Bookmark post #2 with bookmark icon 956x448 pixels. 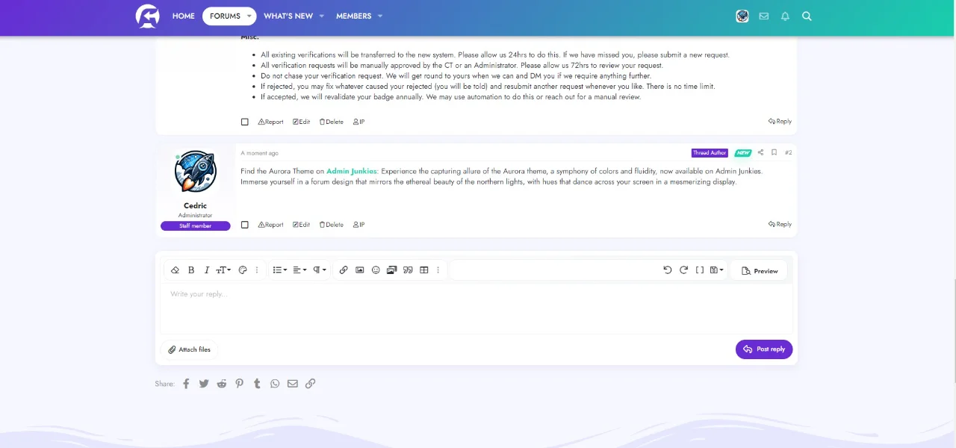coord(775,152)
